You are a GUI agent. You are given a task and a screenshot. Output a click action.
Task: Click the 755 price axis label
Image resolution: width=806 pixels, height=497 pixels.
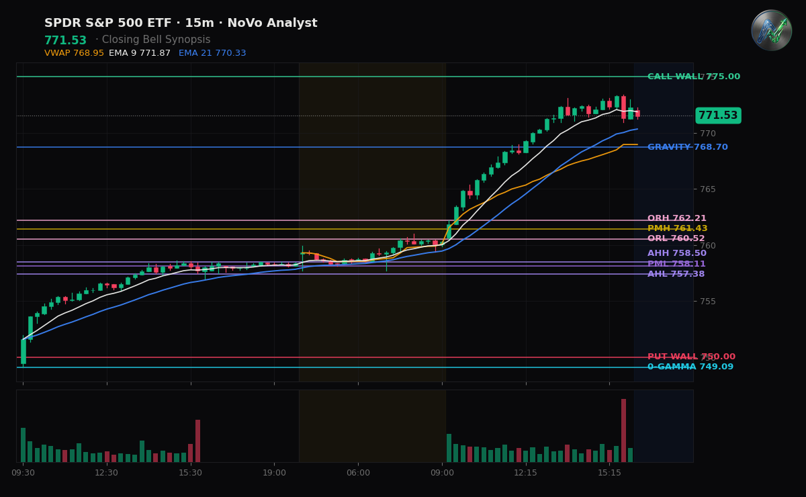coord(708,302)
